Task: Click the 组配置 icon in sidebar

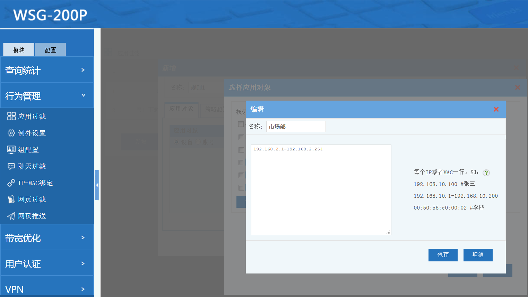Action: point(11,149)
